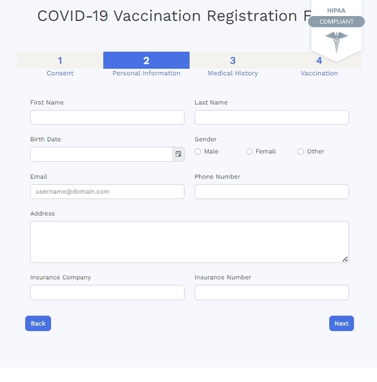Click into the Last Name field

[272, 118]
